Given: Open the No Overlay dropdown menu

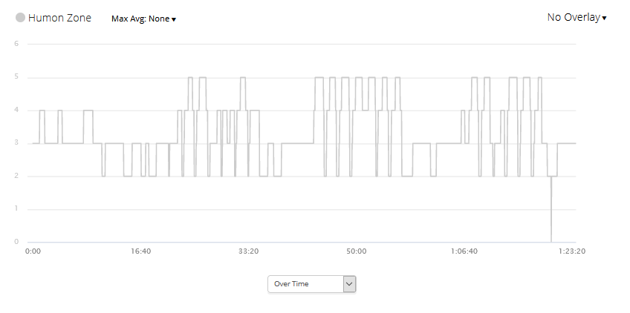Looking at the screenshot, I should click(x=577, y=18).
